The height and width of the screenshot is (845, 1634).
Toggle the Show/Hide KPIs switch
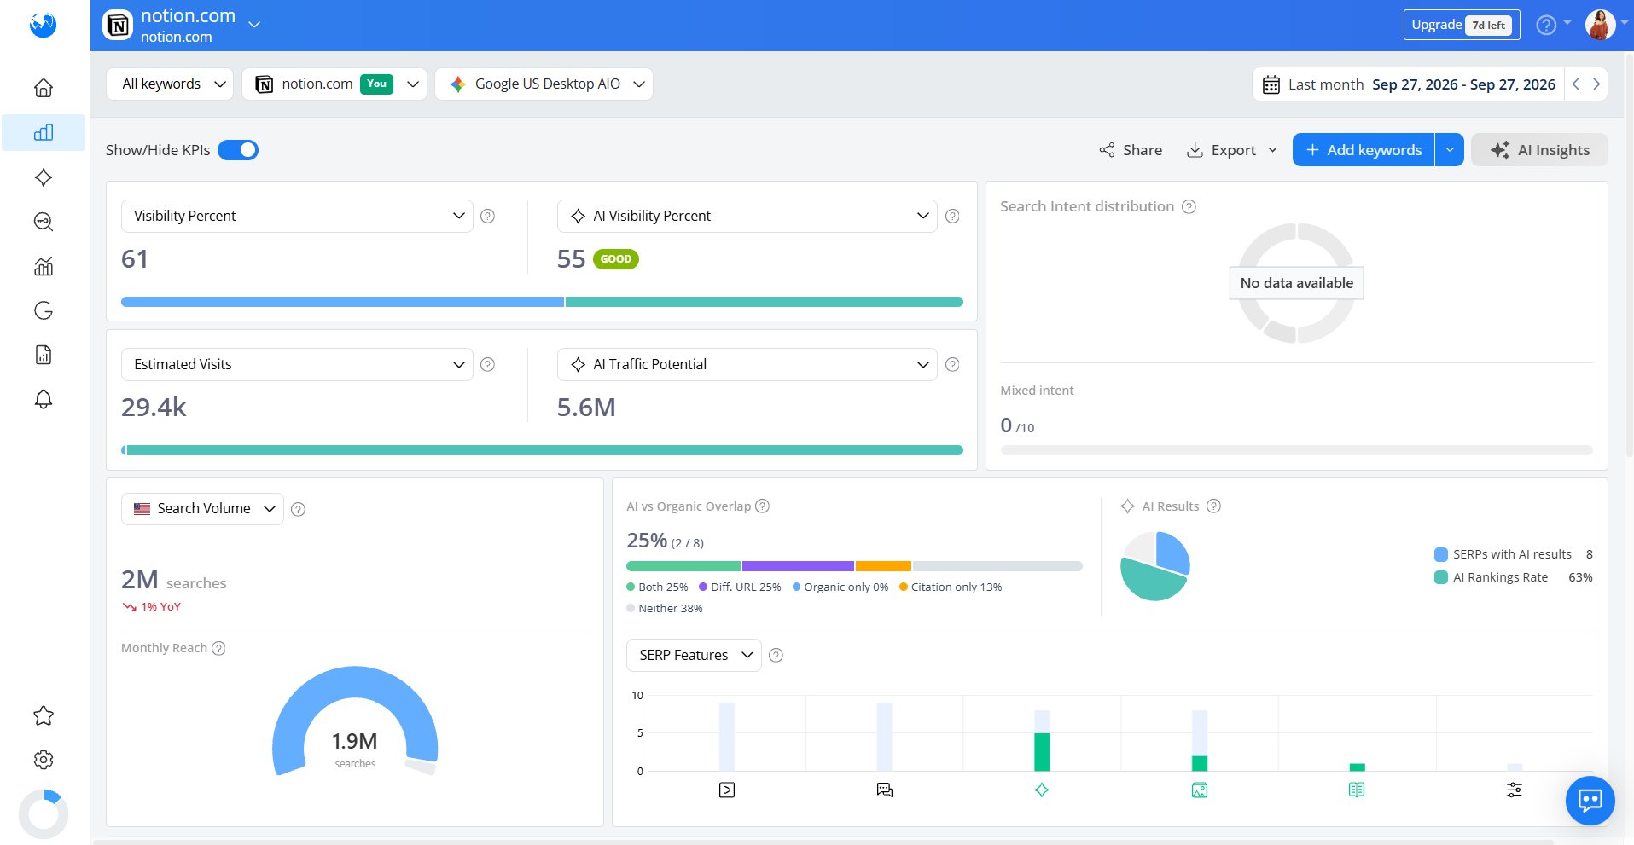(x=238, y=150)
